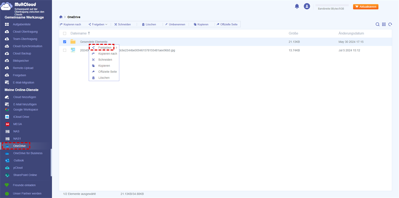Open Google Workspace drive

[26, 110]
